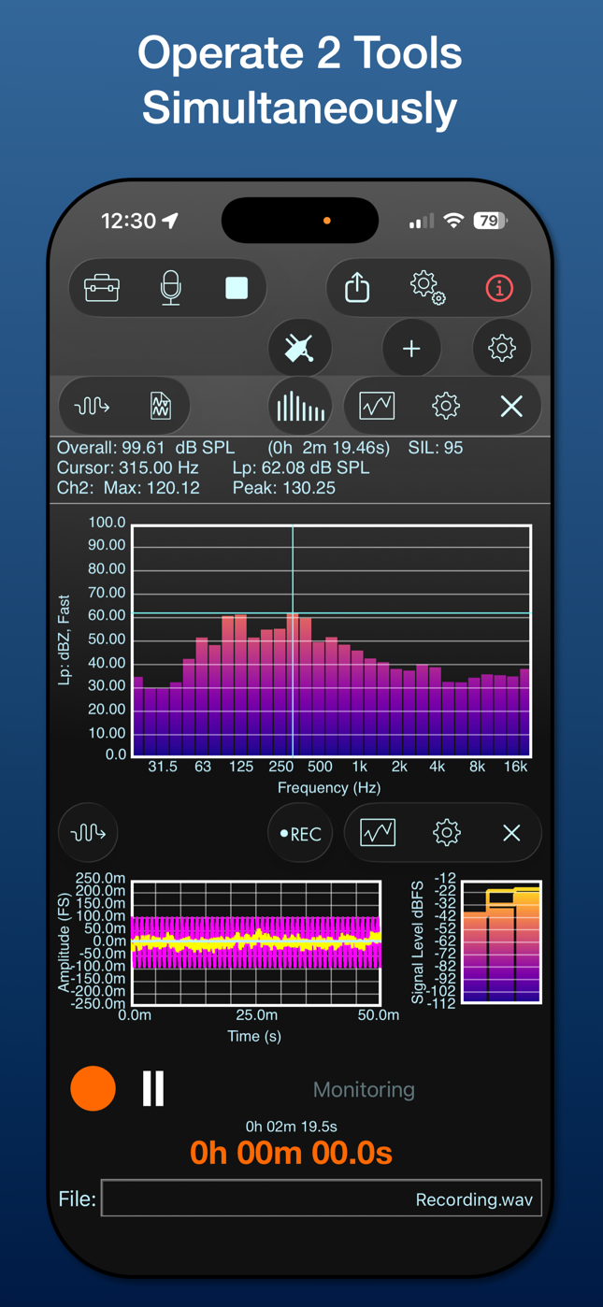Image resolution: width=603 pixels, height=1307 pixels.
Task: Tap the orange '0h 00m 00.0s' timer
Action: (291, 1152)
